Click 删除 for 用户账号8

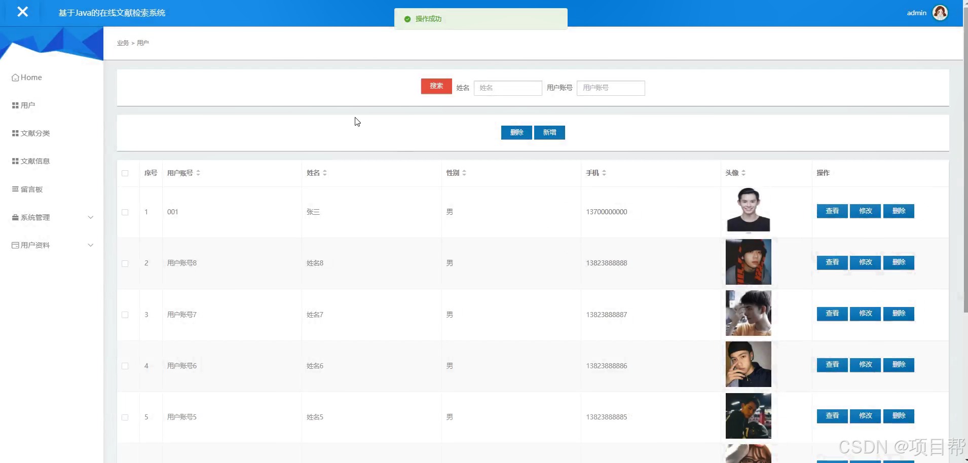click(x=899, y=262)
